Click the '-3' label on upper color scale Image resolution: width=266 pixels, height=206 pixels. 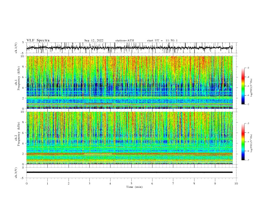pyautogui.click(x=248, y=68)
